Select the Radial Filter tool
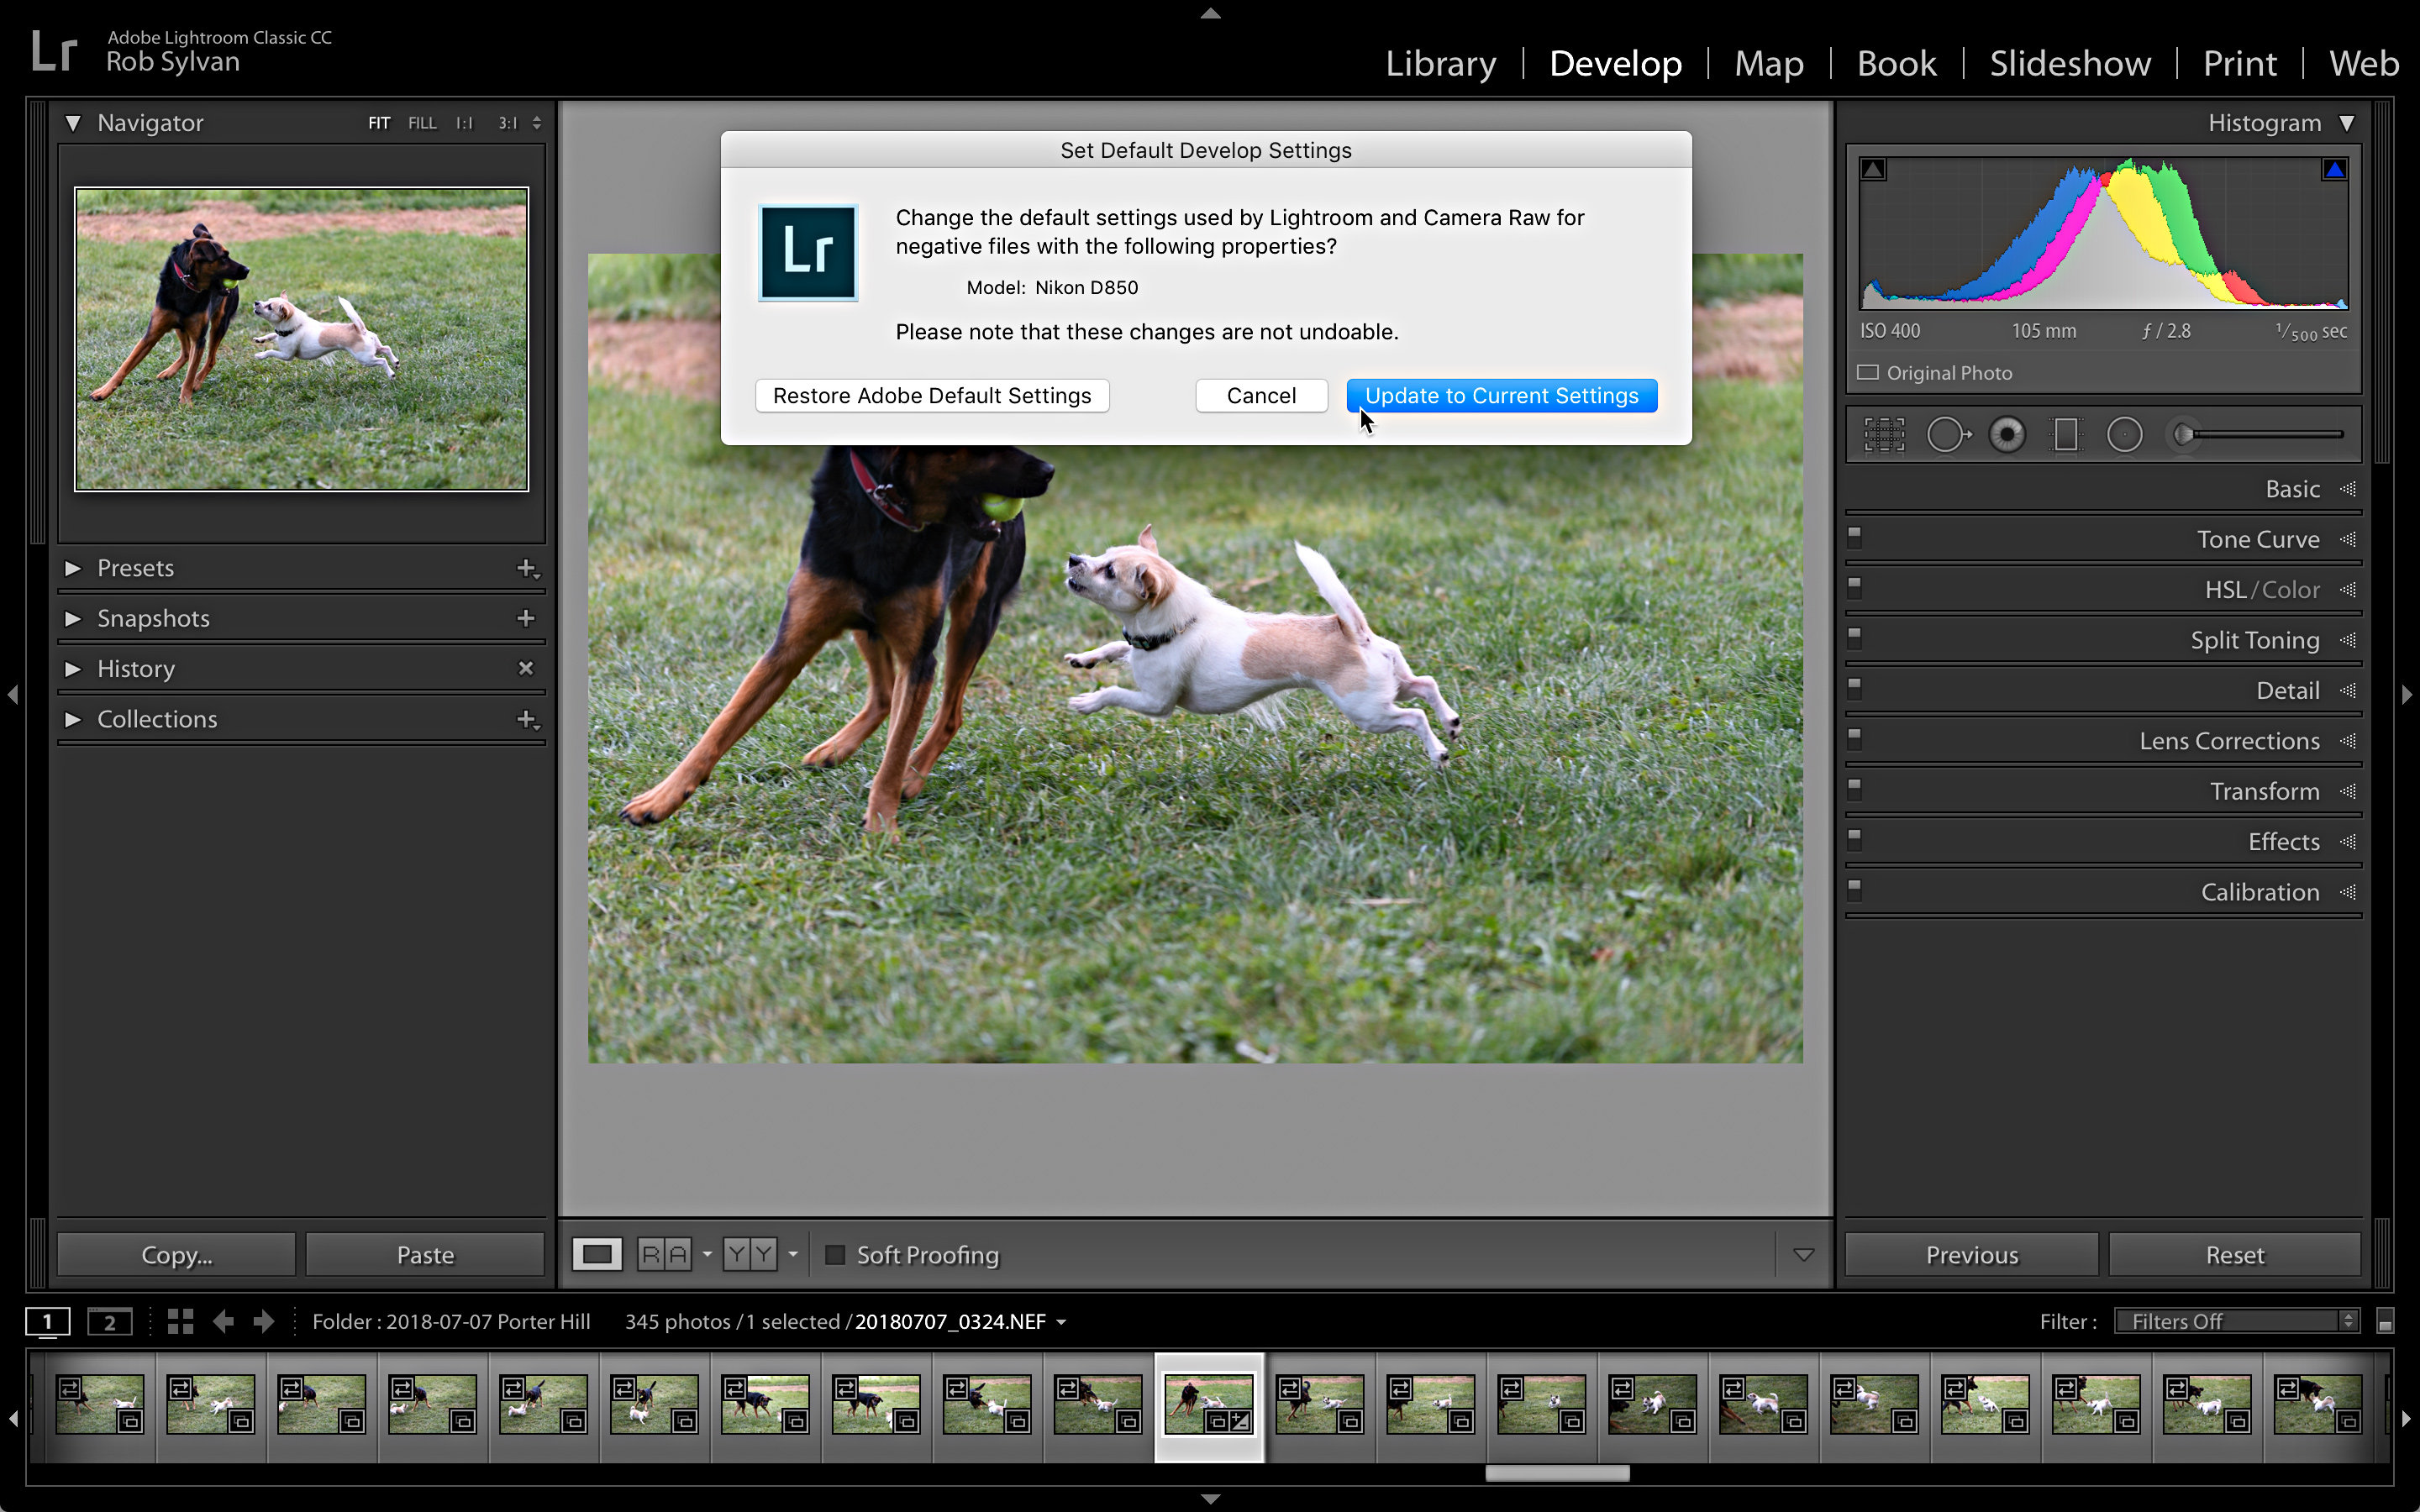Screen dimensions: 2420x1512 pos(2125,435)
